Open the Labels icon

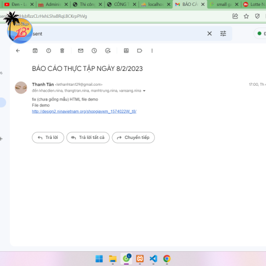coord(139,51)
